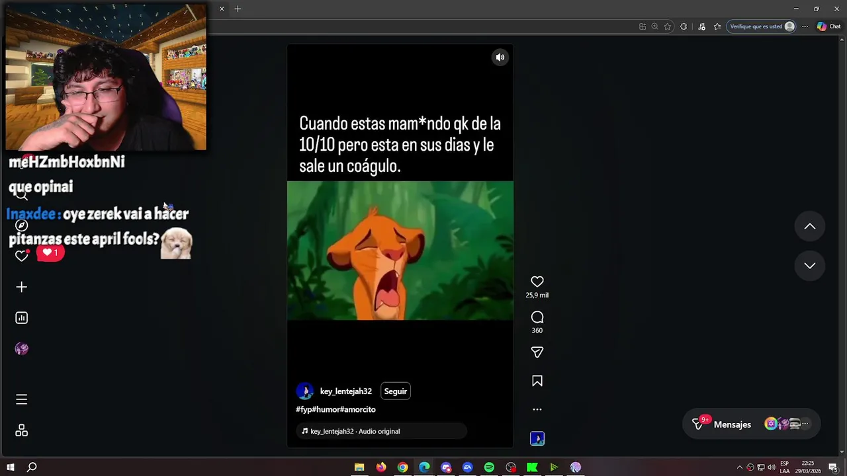Open Spotify from the taskbar
The image size is (847, 476).
coord(489,467)
